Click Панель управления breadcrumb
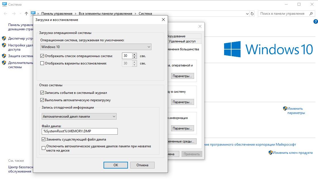 (57, 14)
